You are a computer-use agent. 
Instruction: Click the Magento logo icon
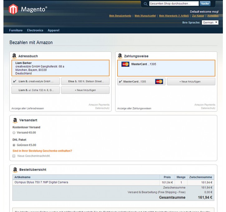[13, 9]
